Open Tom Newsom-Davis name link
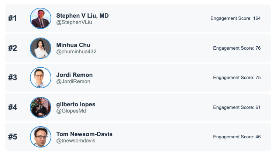The height and width of the screenshot is (156, 279). coord(84,134)
